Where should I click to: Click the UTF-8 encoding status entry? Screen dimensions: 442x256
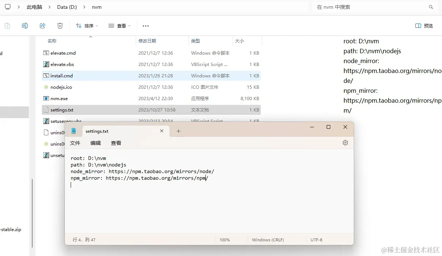tap(316, 240)
